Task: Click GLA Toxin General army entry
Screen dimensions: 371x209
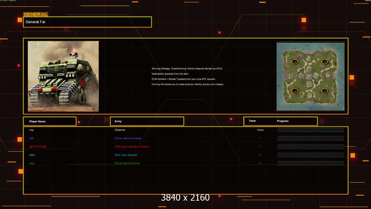Action: pyautogui.click(x=126, y=155)
